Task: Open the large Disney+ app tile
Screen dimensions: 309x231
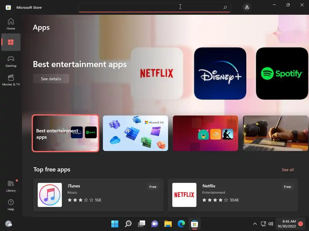Action: click(x=220, y=73)
